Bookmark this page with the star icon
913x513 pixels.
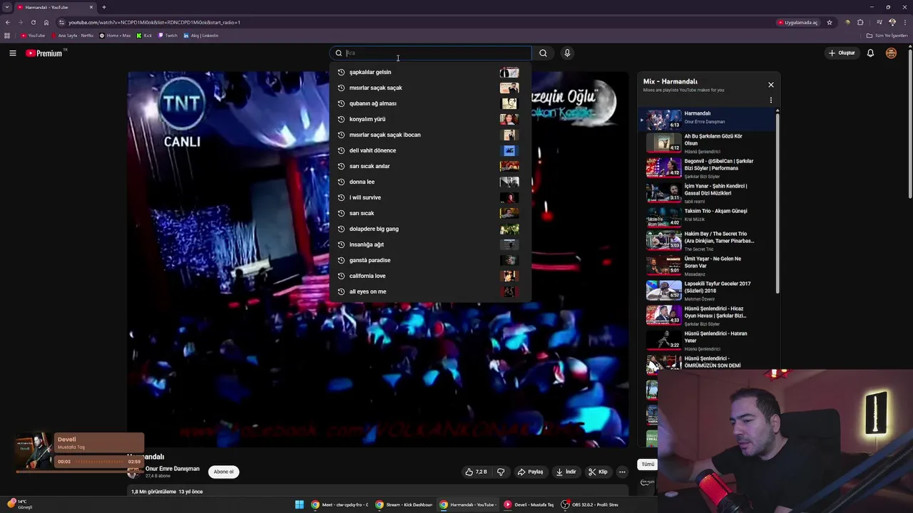coord(830,22)
